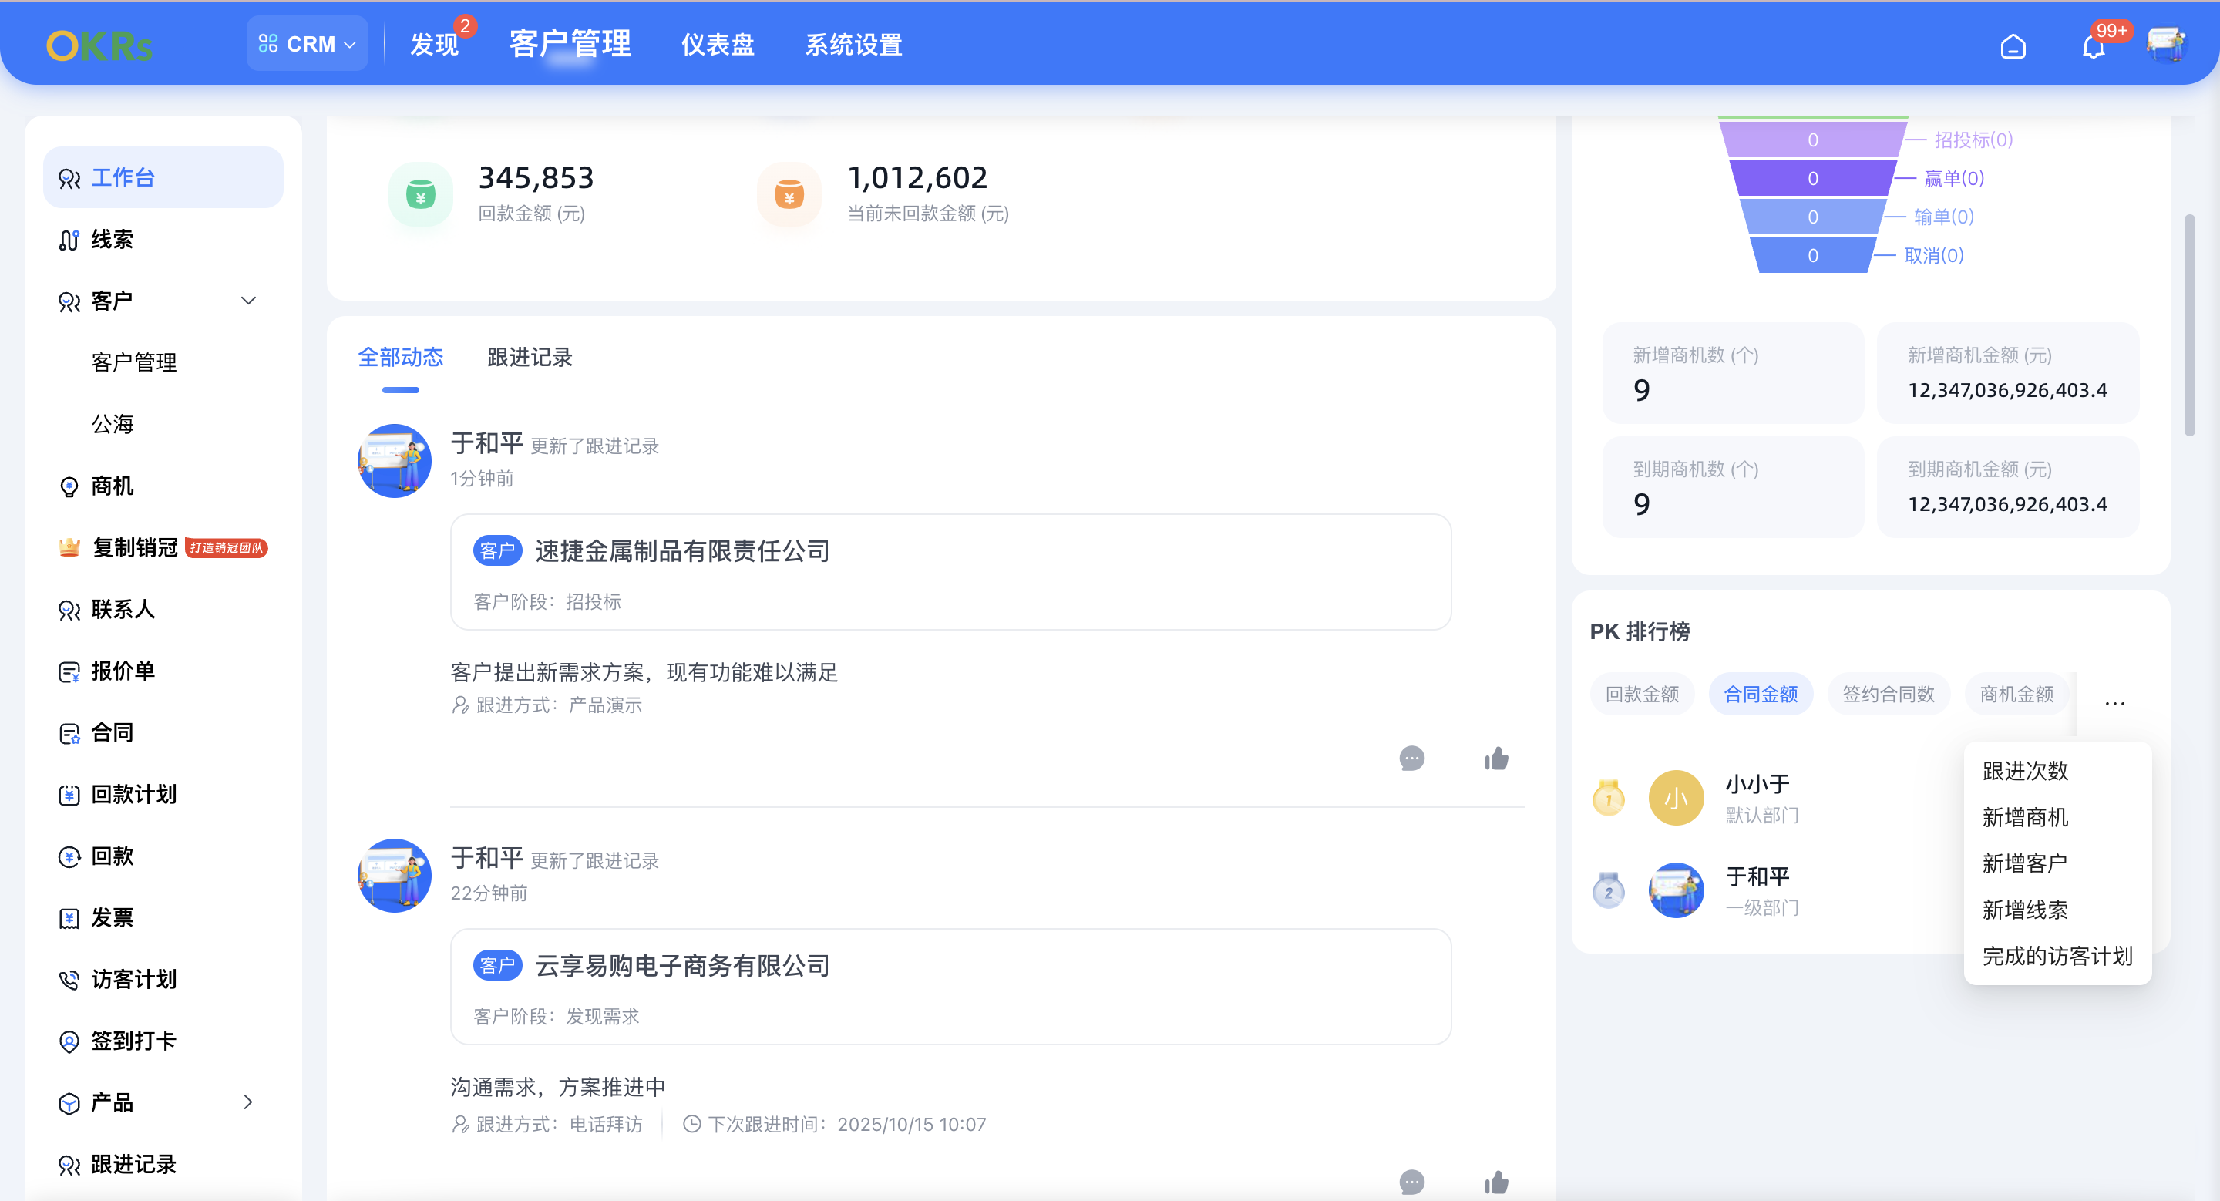Switch to the 跟进记录 tab
The image size is (2220, 1201).
pyautogui.click(x=528, y=357)
